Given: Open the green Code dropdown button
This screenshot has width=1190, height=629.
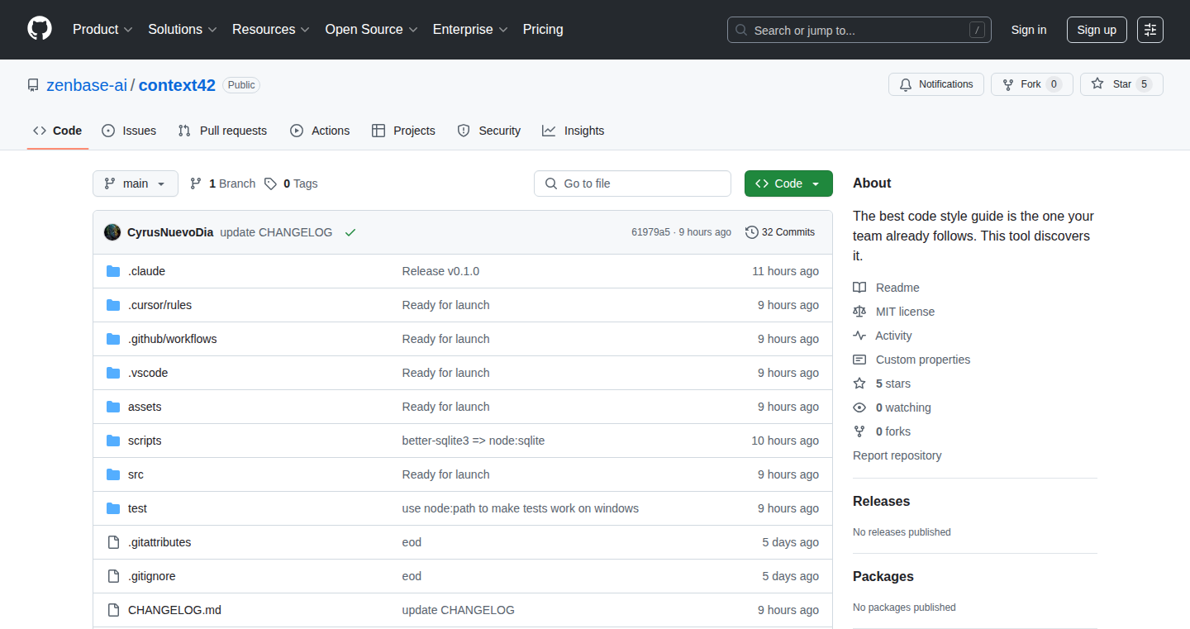Looking at the screenshot, I should coord(788,183).
